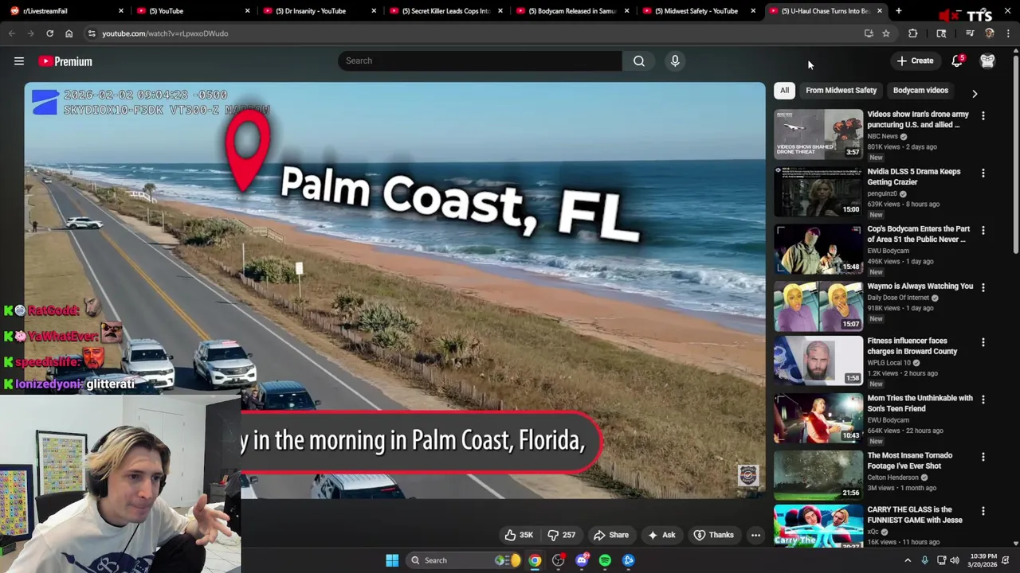This screenshot has height=573, width=1020.
Task: Show hidden system tray icons
Action: [x=908, y=560]
